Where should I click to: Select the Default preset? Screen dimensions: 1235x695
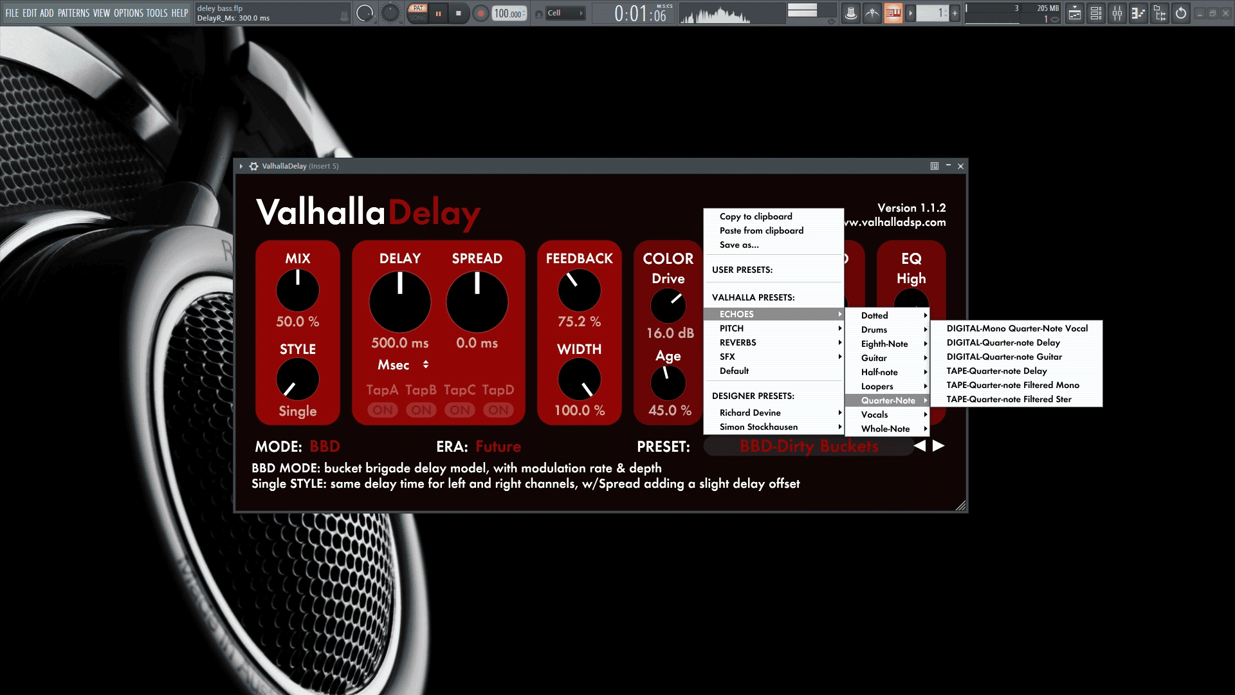(773, 371)
